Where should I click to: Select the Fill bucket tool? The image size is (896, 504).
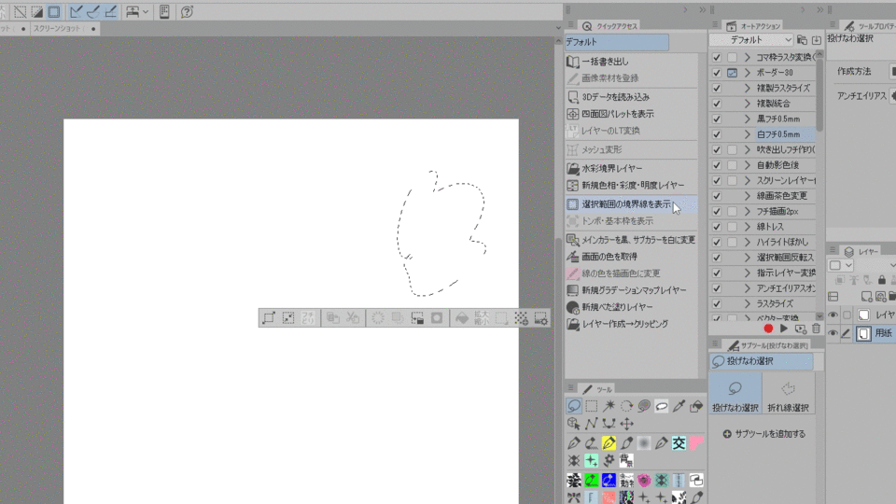(696, 406)
